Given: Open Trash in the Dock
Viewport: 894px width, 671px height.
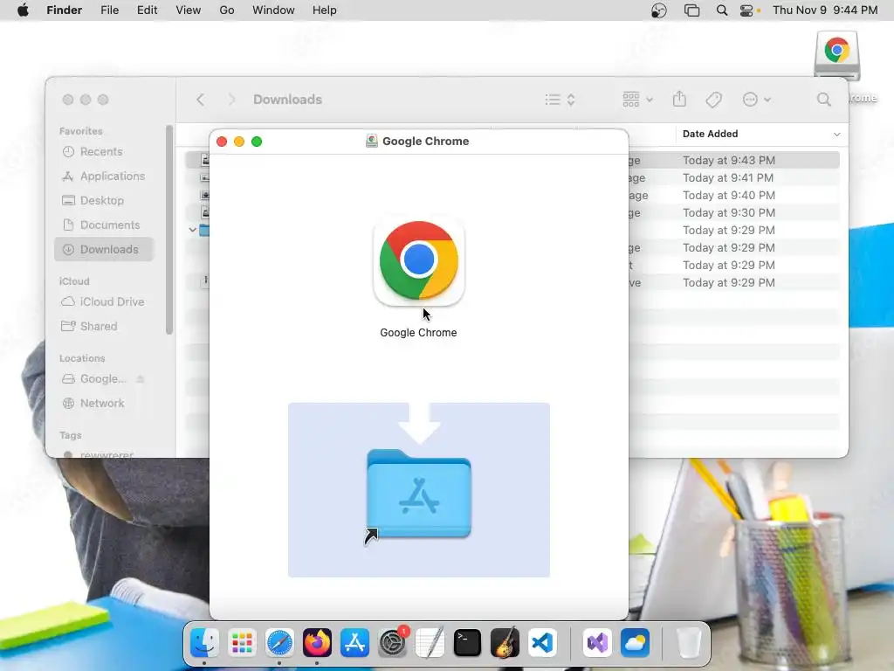Looking at the screenshot, I should click(x=689, y=643).
